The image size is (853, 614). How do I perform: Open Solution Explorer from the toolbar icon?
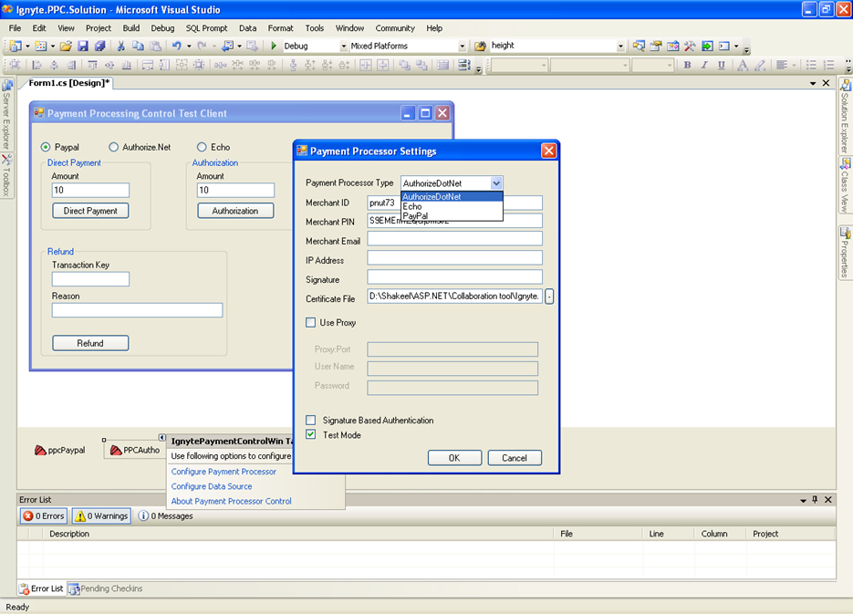click(639, 47)
